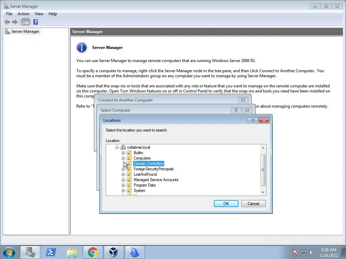Screen dimensions: 346x259
Task: Close the Select Computer dialog
Action: coord(247,110)
